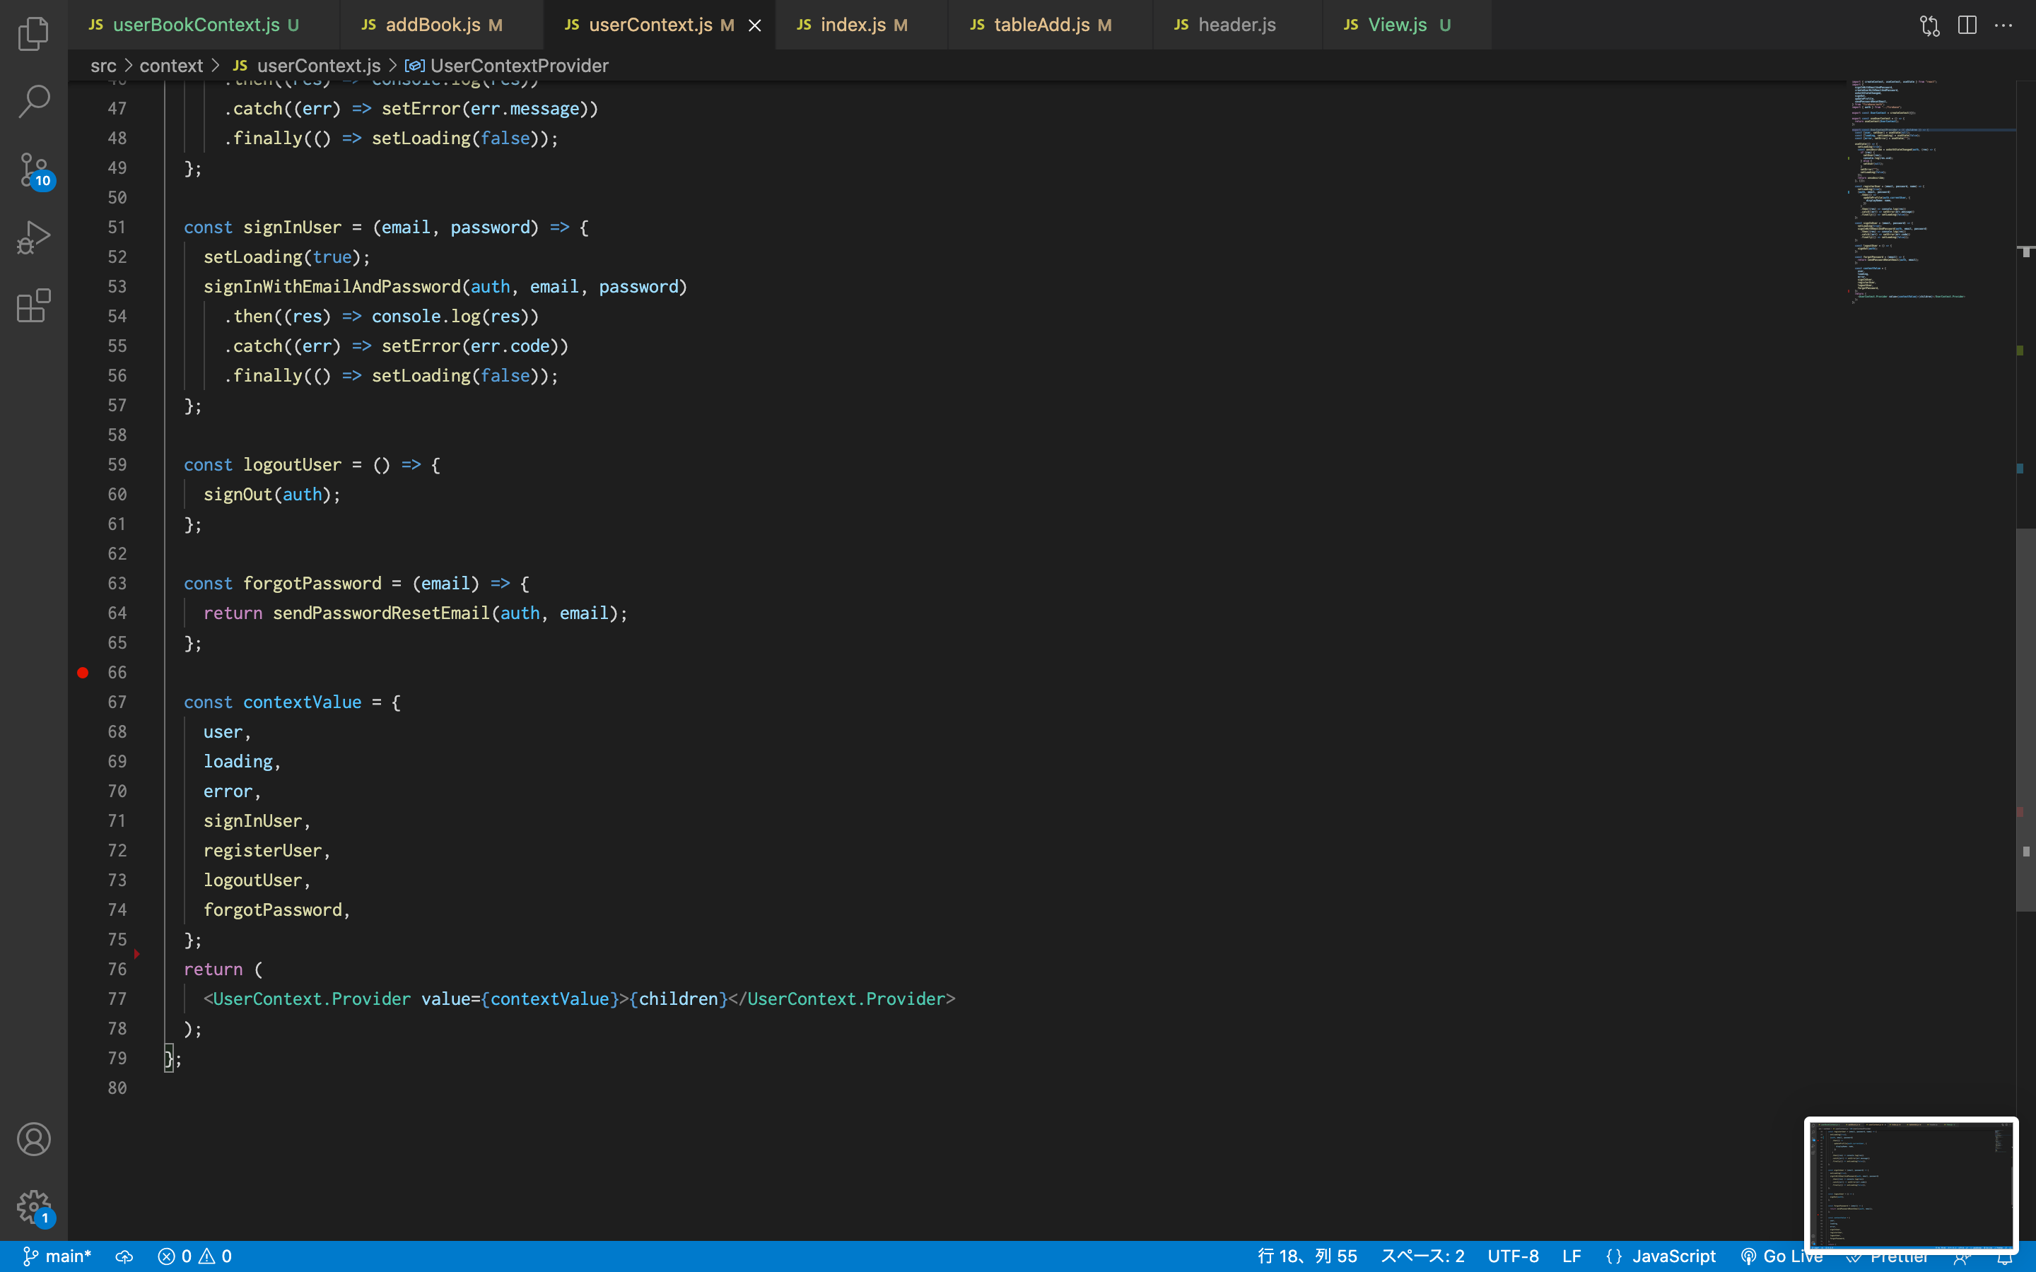Click 'signOut' call on line 60
Viewport: 2036px width, 1272px height.
(x=238, y=495)
